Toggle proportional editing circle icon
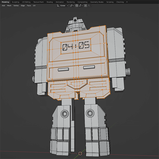 86,6
